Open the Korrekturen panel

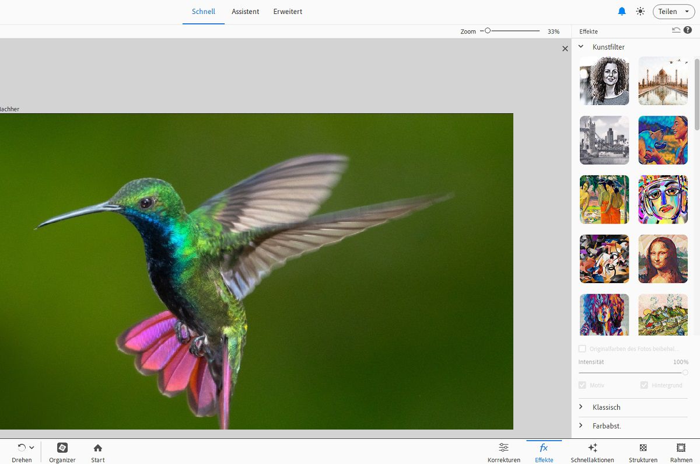pos(503,448)
